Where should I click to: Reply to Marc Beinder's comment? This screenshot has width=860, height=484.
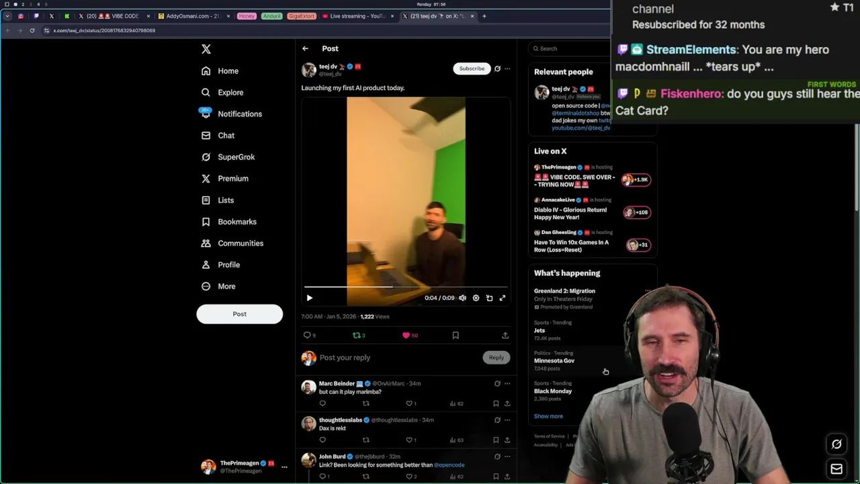click(x=322, y=403)
